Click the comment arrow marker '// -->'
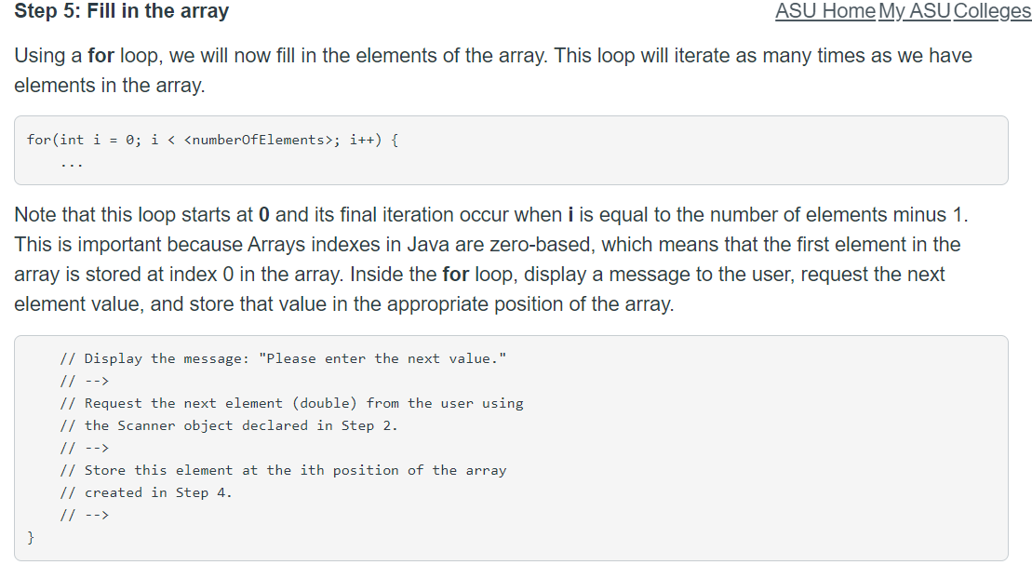 click(84, 380)
